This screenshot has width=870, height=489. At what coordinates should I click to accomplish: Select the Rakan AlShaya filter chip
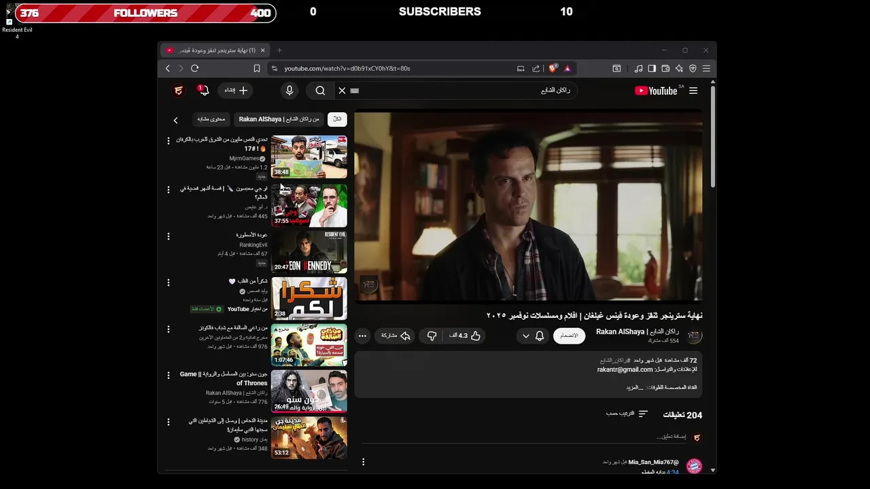279,119
